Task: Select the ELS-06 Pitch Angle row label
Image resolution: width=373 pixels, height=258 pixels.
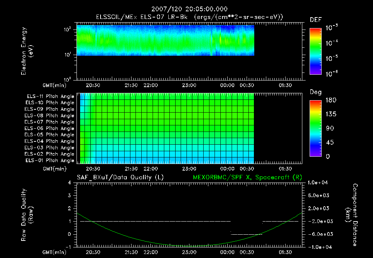Action: pyautogui.click(x=50, y=128)
